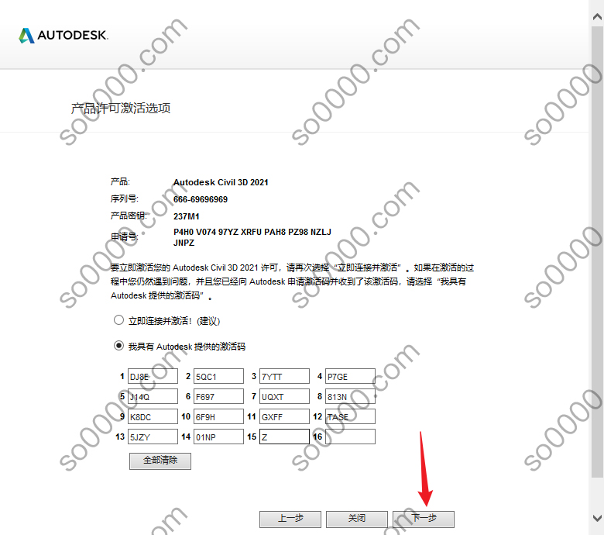Click the vertical scrollbar thumb
This screenshot has height=535, width=604.
[597, 251]
